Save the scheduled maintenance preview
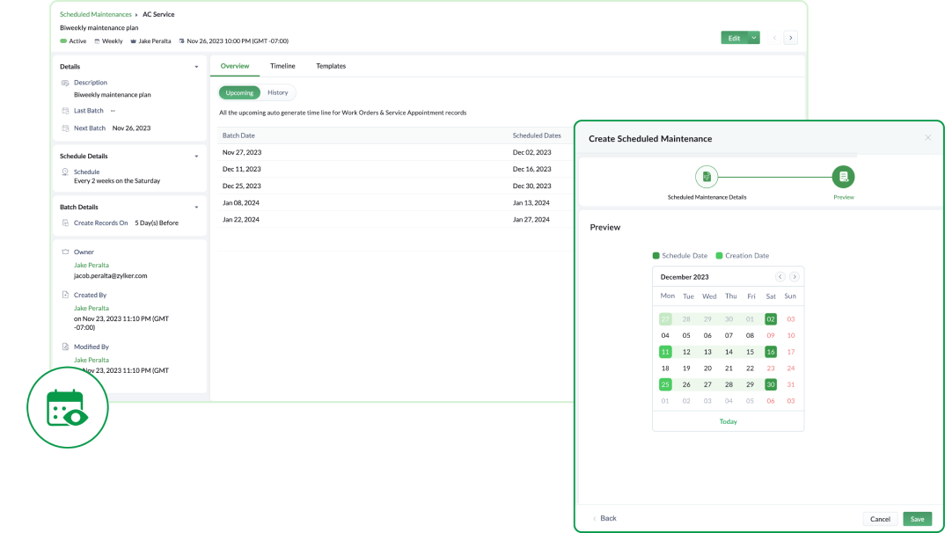Viewport: 945px width, 533px height. tap(917, 519)
